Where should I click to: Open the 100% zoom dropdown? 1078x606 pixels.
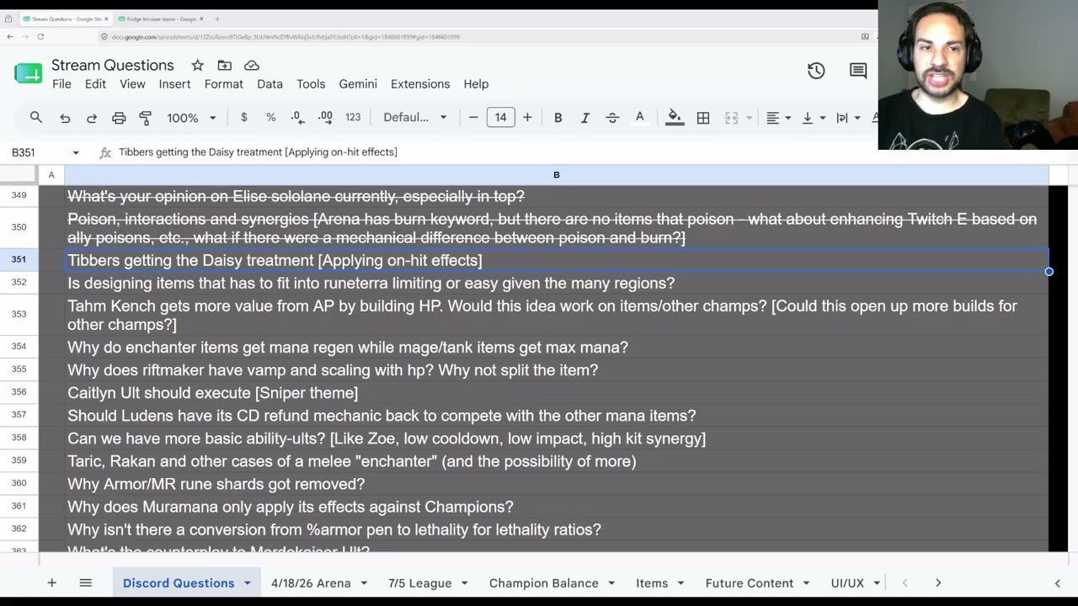[191, 118]
